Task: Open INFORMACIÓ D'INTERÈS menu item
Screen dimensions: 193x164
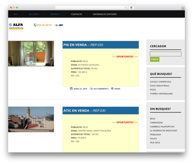Action: (x=105, y=14)
